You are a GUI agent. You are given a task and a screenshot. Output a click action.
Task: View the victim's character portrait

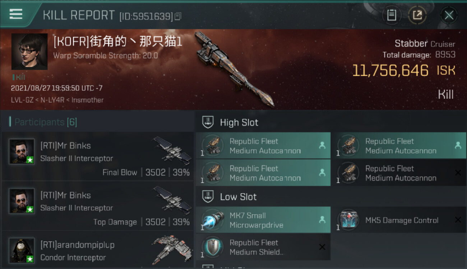coord(29,52)
